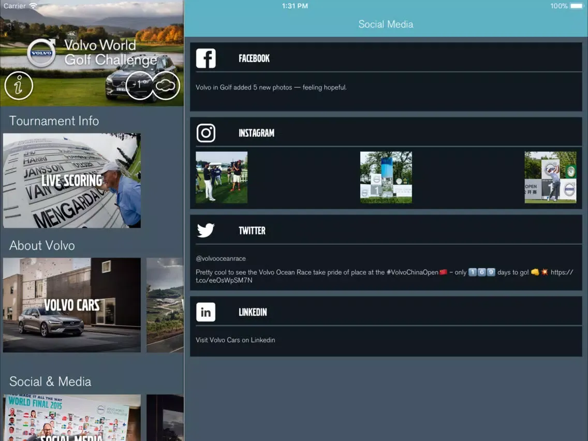Open the Facebook icon
The image size is (588, 441).
[x=206, y=58]
